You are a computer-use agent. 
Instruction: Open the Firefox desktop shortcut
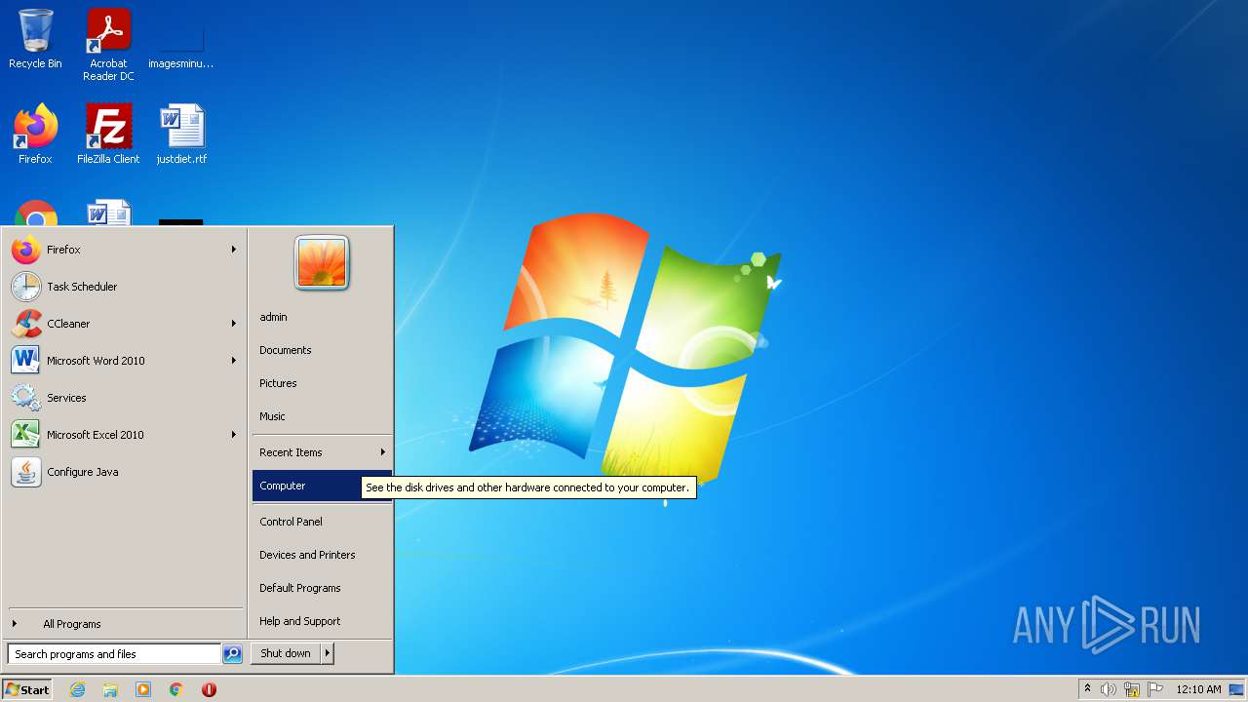tap(35, 134)
